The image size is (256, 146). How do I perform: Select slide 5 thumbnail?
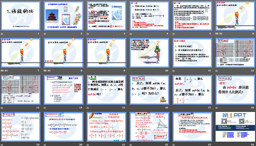192,16
